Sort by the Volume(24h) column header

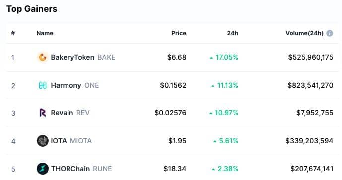point(304,33)
